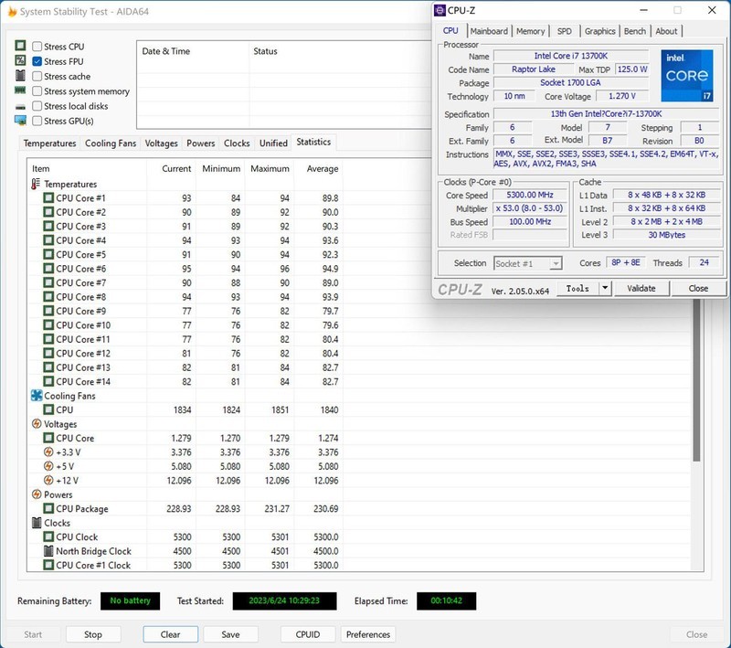Open the Memory tab in CPU-Z

pos(530,31)
